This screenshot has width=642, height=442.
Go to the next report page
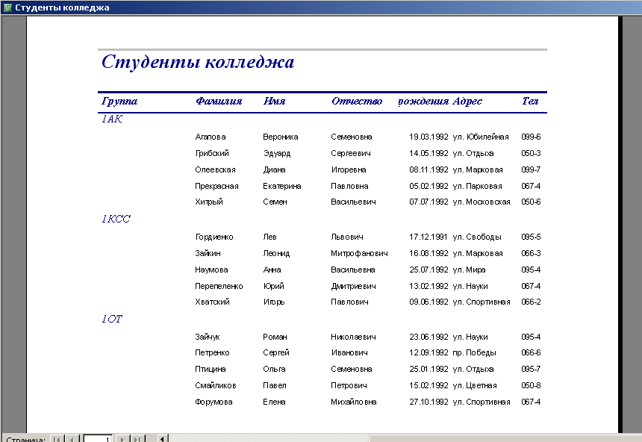click(x=122, y=439)
